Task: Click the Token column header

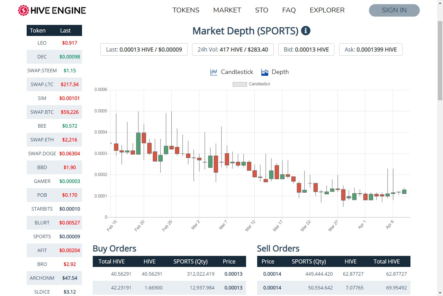Action: click(x=38, y=30)
